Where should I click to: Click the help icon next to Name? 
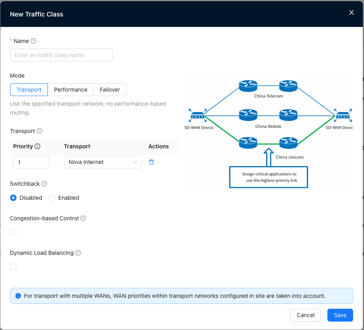[x=33, y=41]
